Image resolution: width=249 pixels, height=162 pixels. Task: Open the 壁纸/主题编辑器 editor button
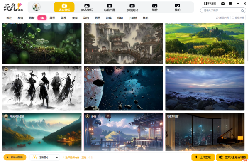232,157
